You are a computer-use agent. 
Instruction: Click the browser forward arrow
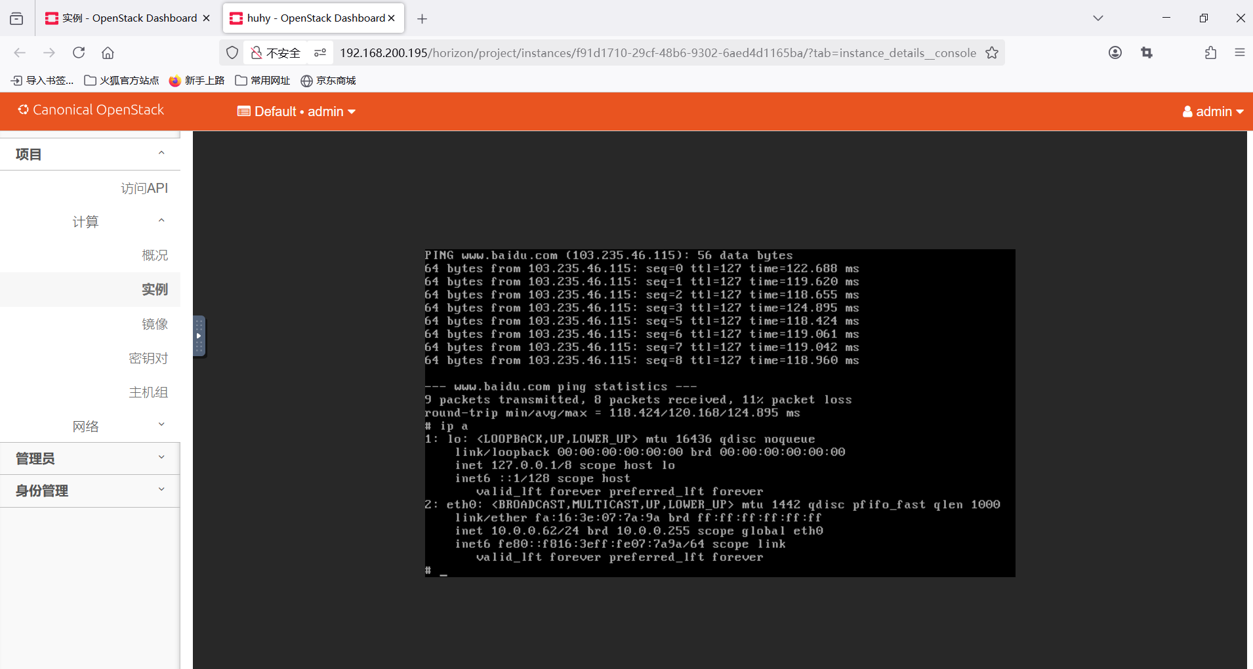[49, 52]
